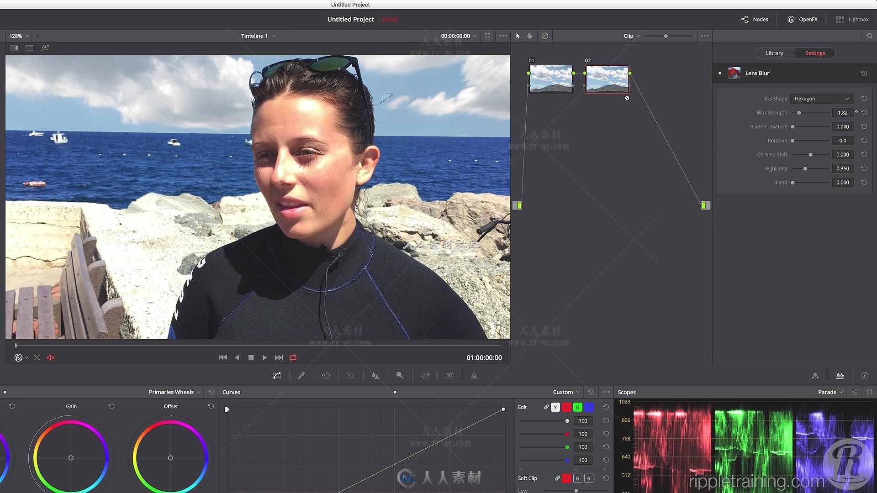Expand the Custom scopes dropdown
The image size is (877, 493).
[x=565, y=392]
